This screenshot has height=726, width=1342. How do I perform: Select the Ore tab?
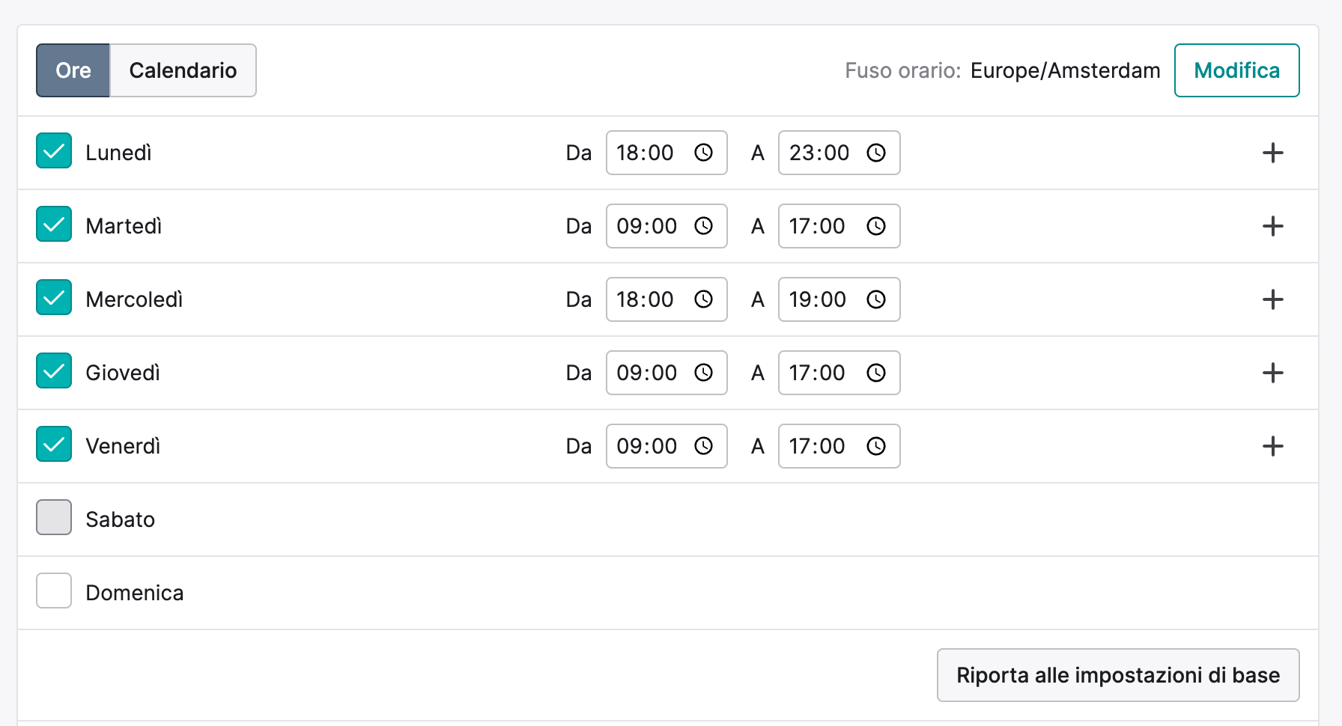tap(73, 70)
